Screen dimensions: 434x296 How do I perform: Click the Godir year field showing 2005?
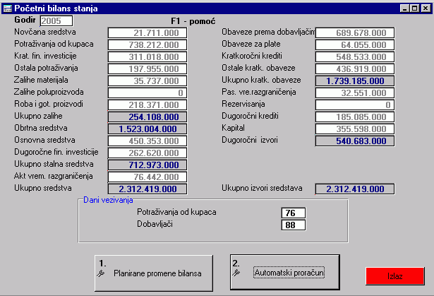[56, 20]
